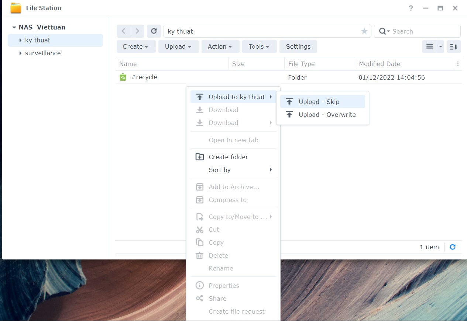Choose Open in new tab entry

[233, 140]
